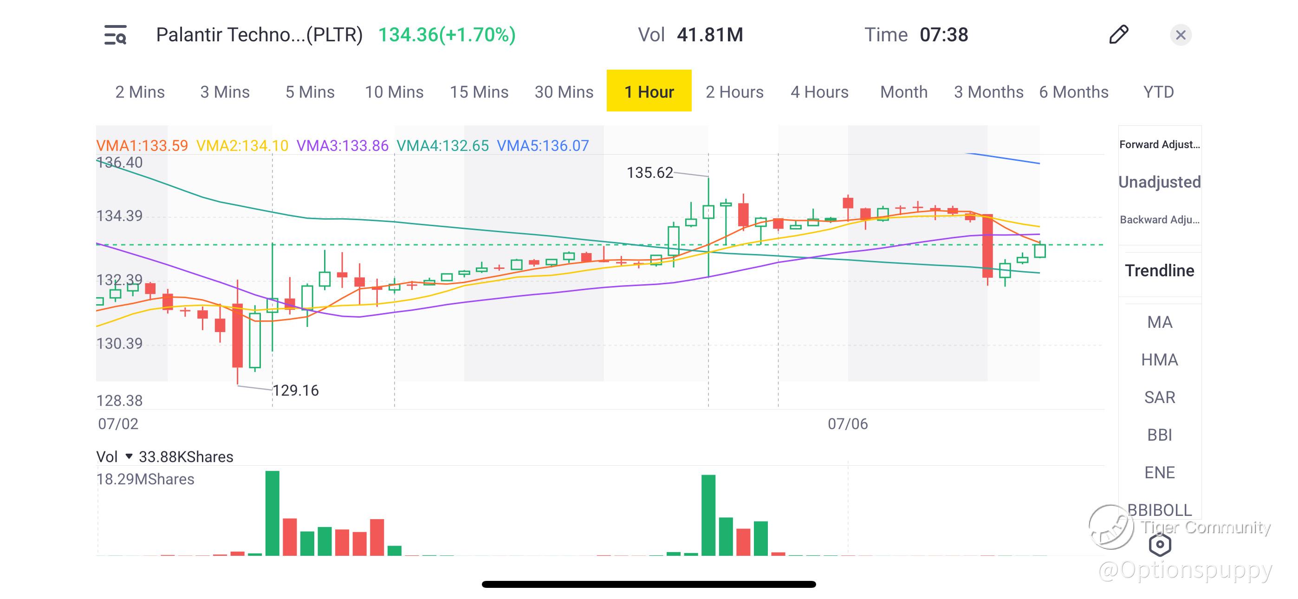
Task: Tap the tallest green volume bar
Action: (x=272, y=513)
